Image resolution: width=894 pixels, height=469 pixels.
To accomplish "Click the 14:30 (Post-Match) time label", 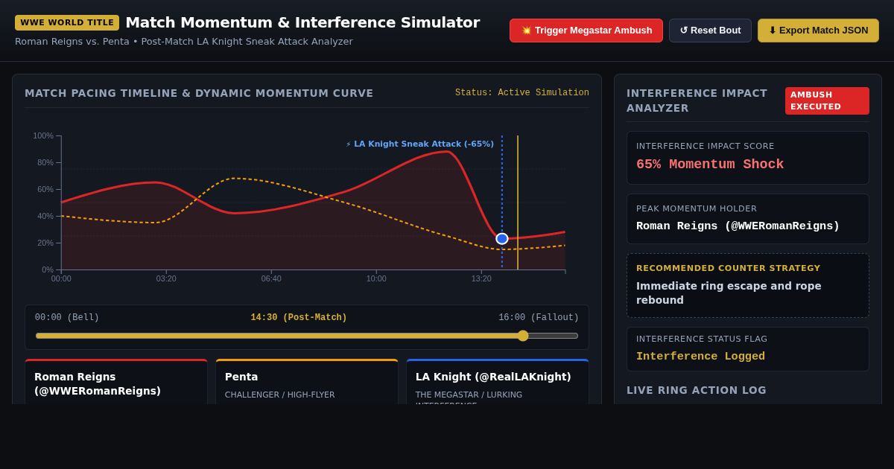I will click(x=299, y=318).
